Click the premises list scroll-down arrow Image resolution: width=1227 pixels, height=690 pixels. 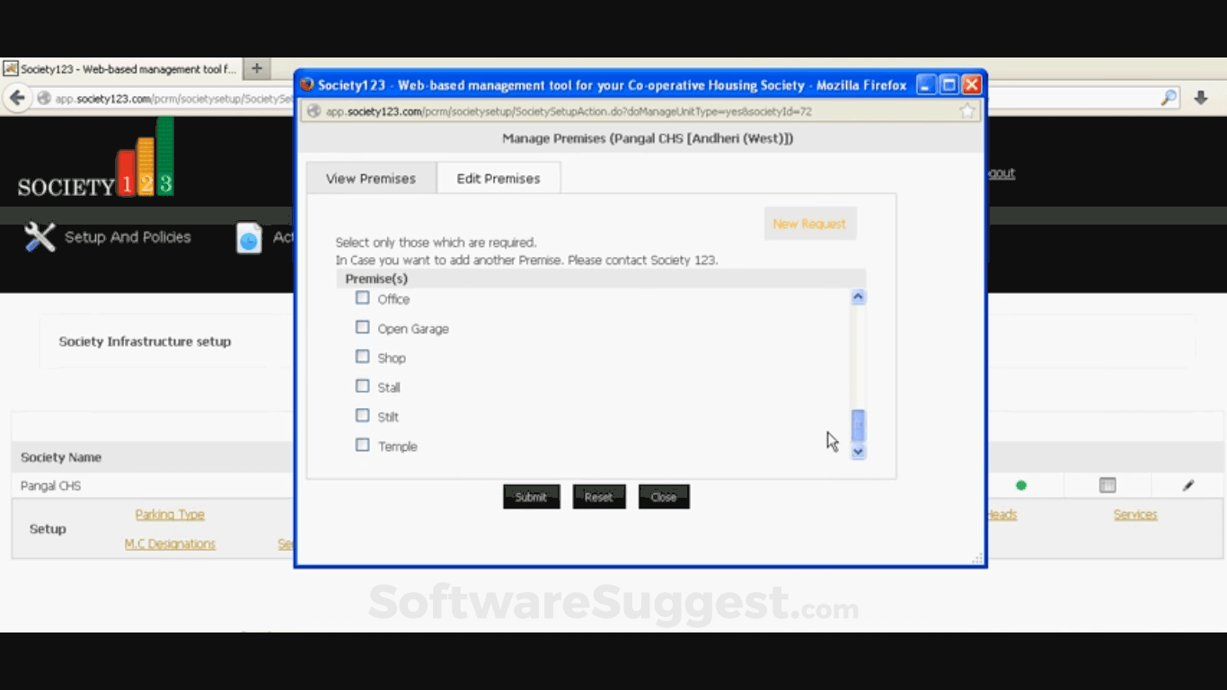858,452
